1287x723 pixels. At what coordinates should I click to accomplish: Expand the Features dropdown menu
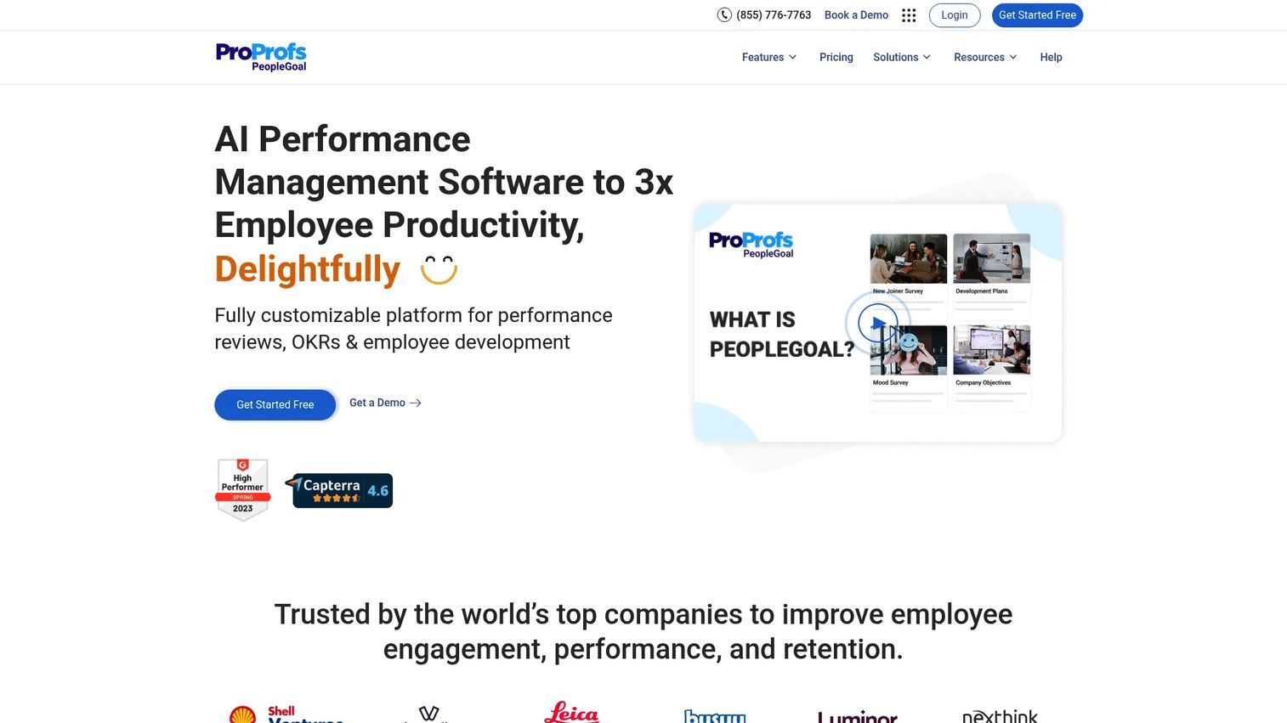(769, 57)
